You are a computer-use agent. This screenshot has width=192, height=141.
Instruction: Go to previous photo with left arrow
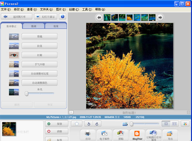coord(99,17)
